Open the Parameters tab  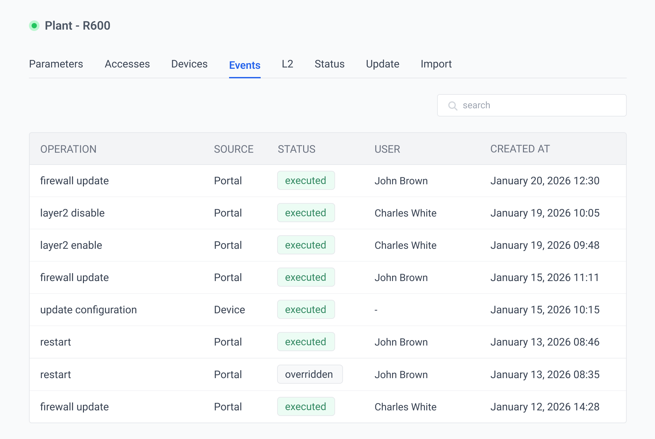(x=56, y=64)
